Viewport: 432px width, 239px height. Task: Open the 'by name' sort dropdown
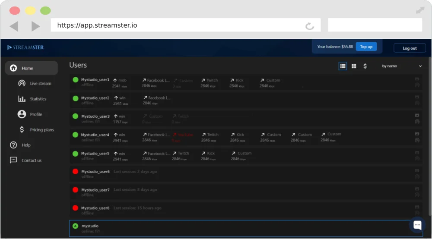(402, 66)
